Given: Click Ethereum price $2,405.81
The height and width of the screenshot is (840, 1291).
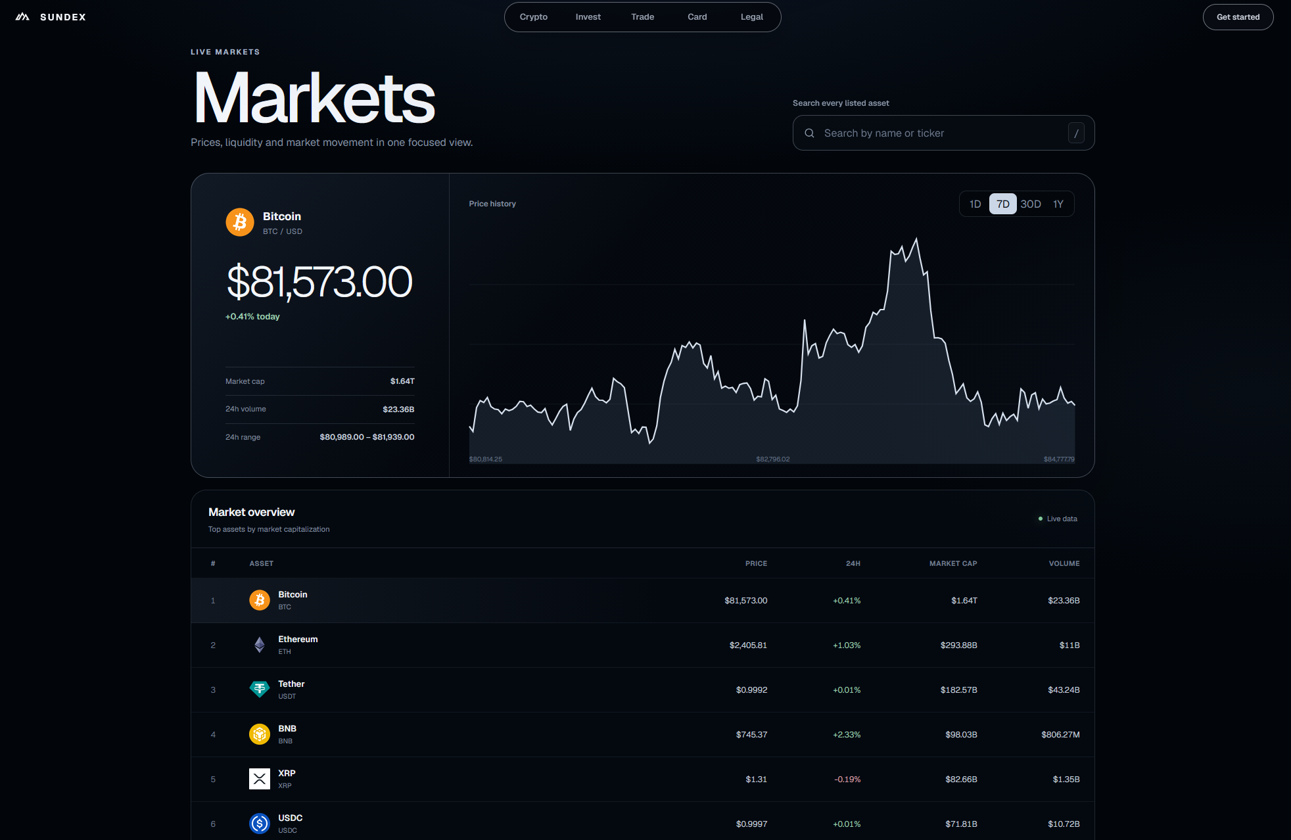Looking at the screenshot, I should tap(748, 645).
